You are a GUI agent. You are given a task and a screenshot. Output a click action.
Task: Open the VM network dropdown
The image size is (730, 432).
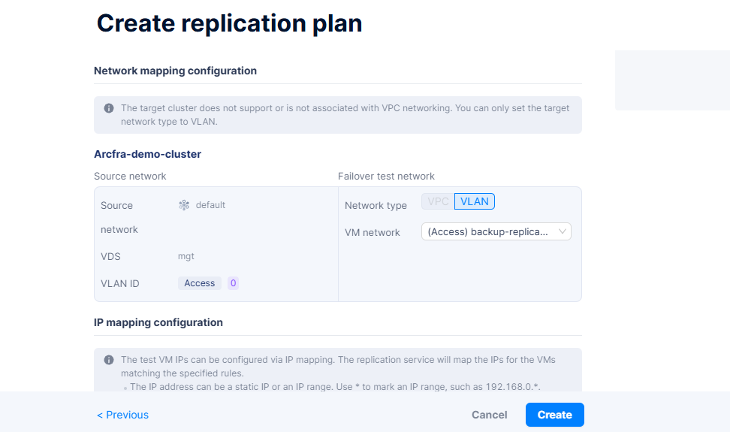(x=496, y=232)
